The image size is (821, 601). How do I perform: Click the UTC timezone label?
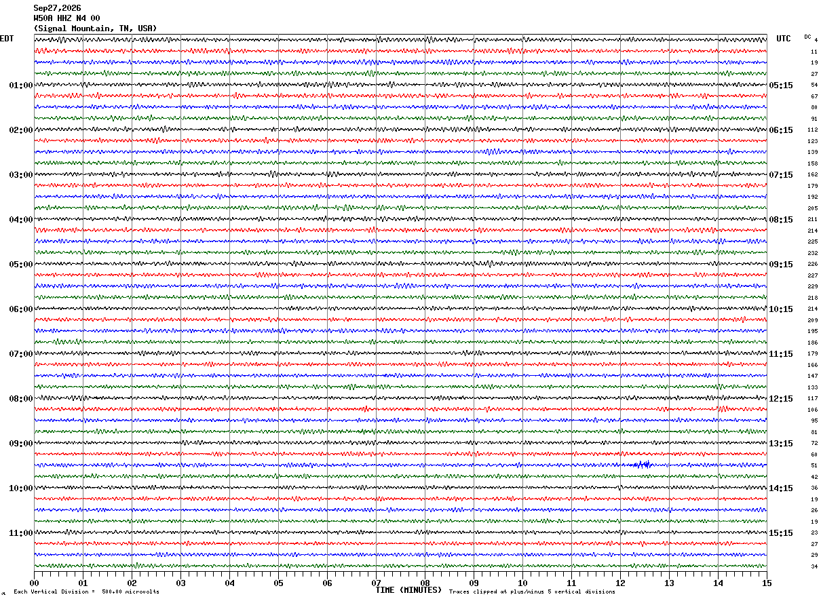click(784, 39)
